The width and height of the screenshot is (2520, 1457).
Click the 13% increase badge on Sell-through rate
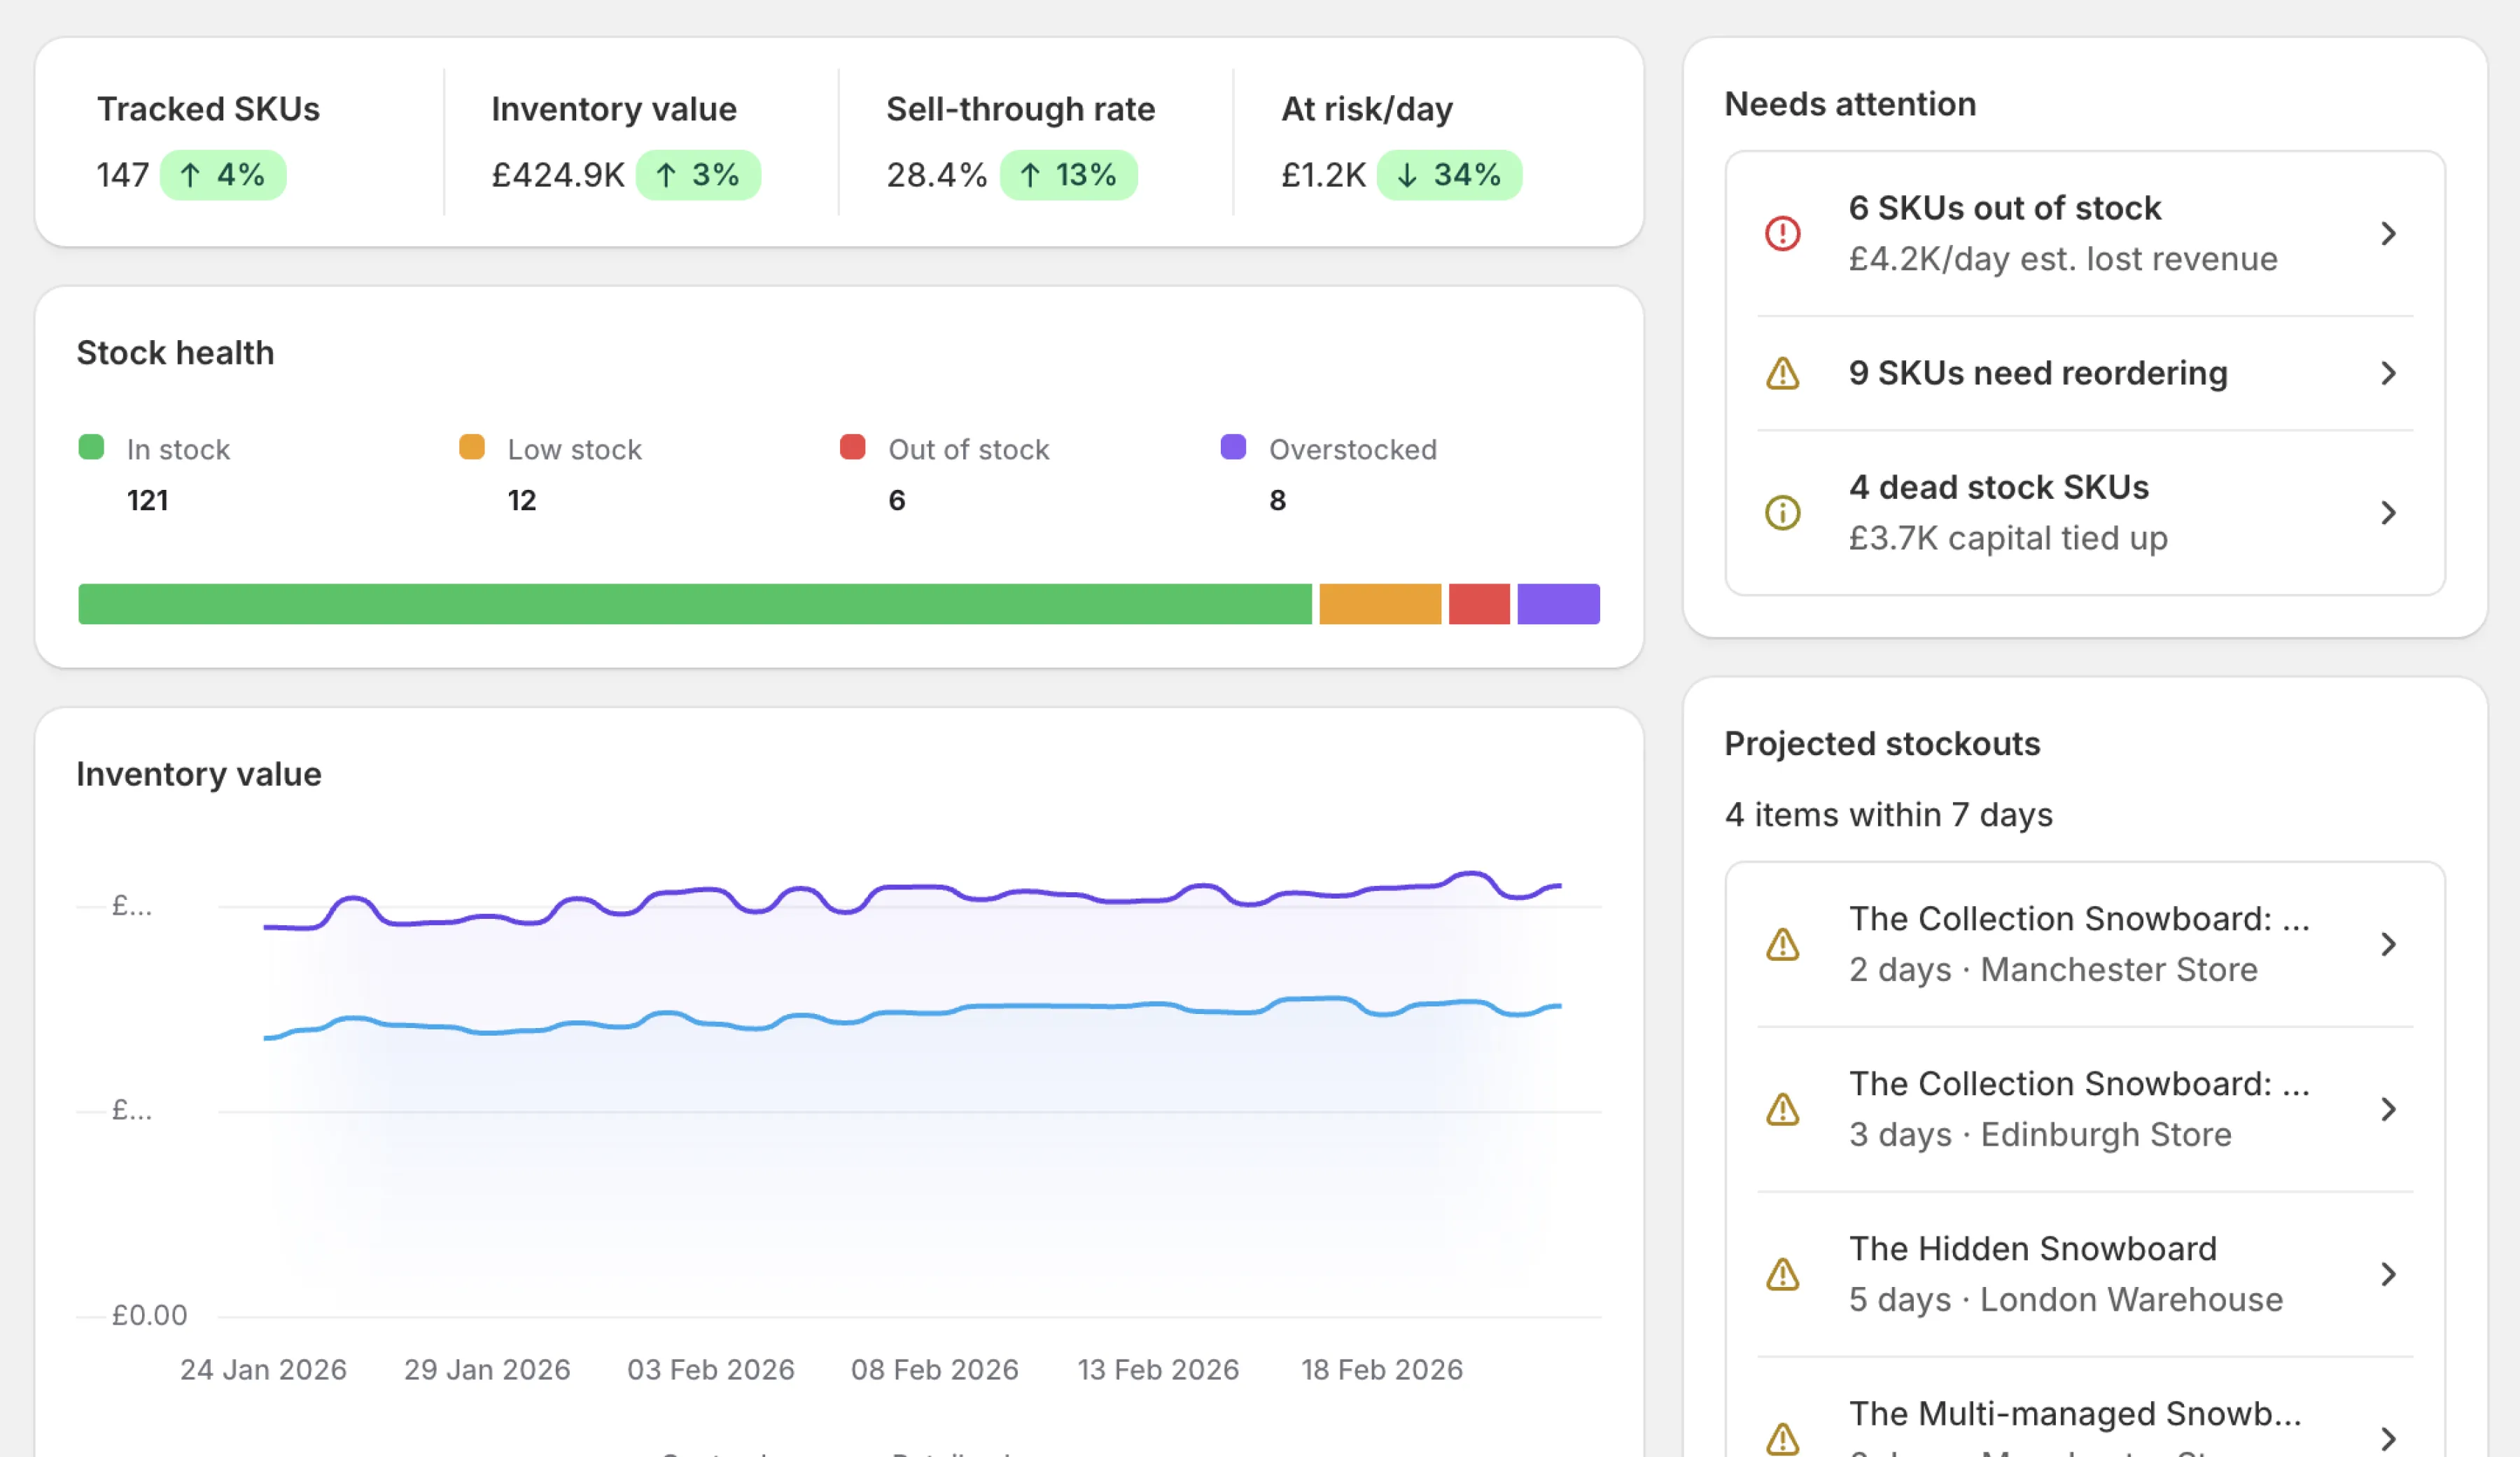tap(1069, 175)
